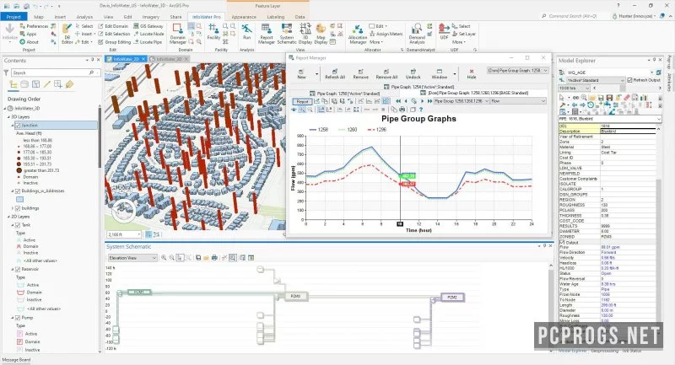The height and width of the screenshot is (365, 675).
Task: Click Assign Meters in the Allocator group
Action: [x=386, y=34]
